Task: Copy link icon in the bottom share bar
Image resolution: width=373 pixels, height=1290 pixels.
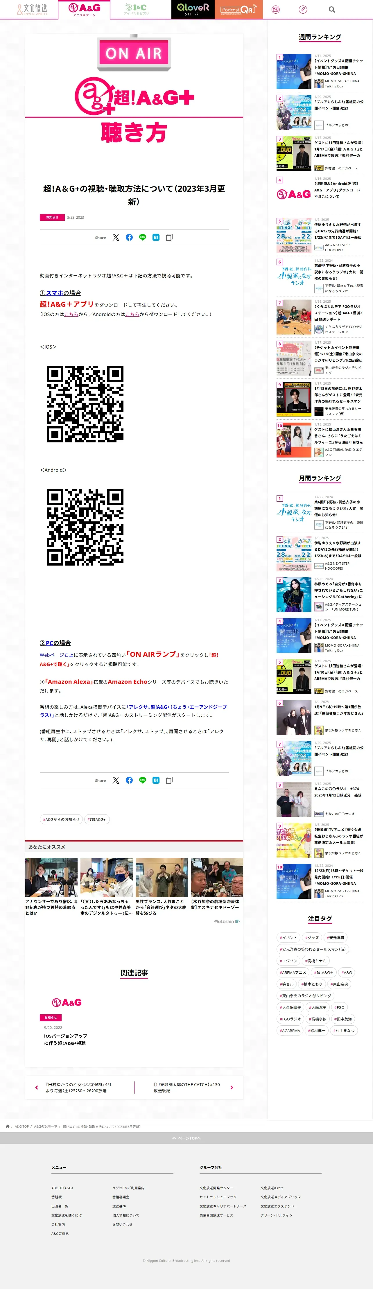Action: pos(169,780)
